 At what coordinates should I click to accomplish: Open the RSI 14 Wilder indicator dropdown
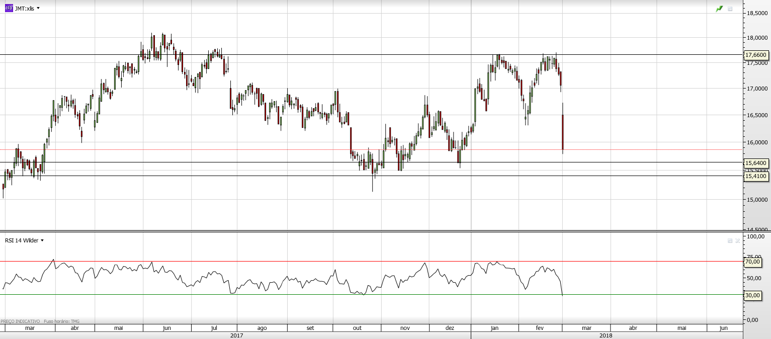tap(42, 240)
